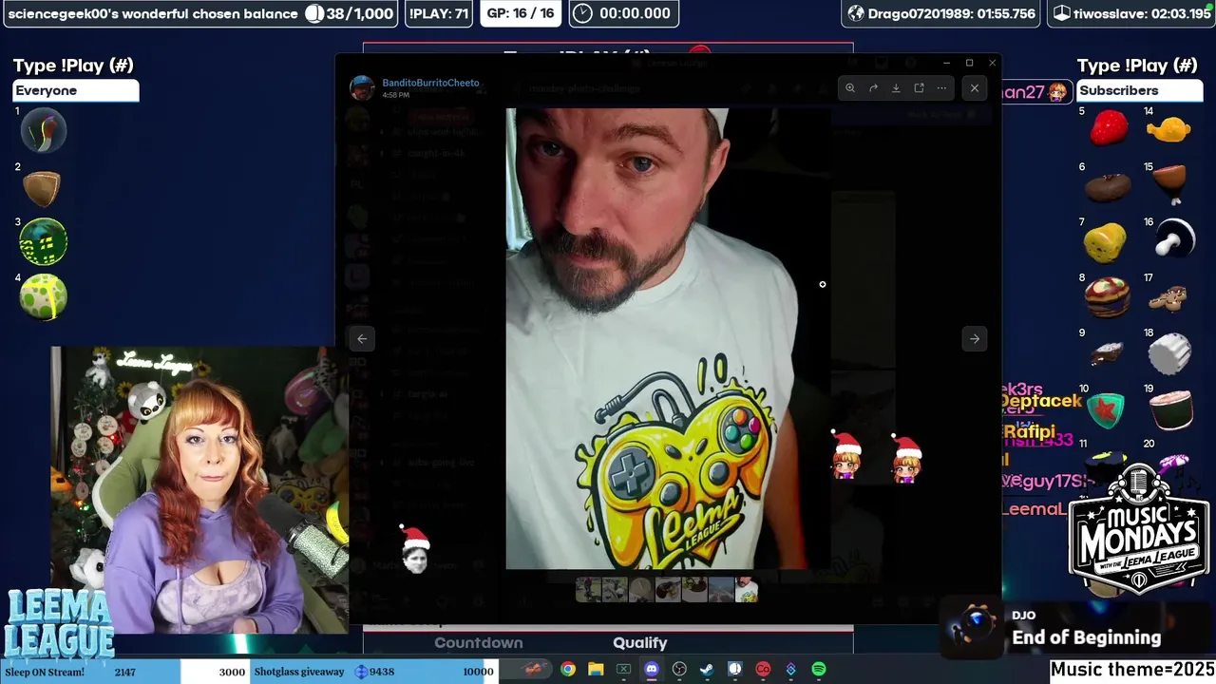Screen dimensions: 1216x684
Task: Pick cookie marble number 17
Action: pos(1168,298)
